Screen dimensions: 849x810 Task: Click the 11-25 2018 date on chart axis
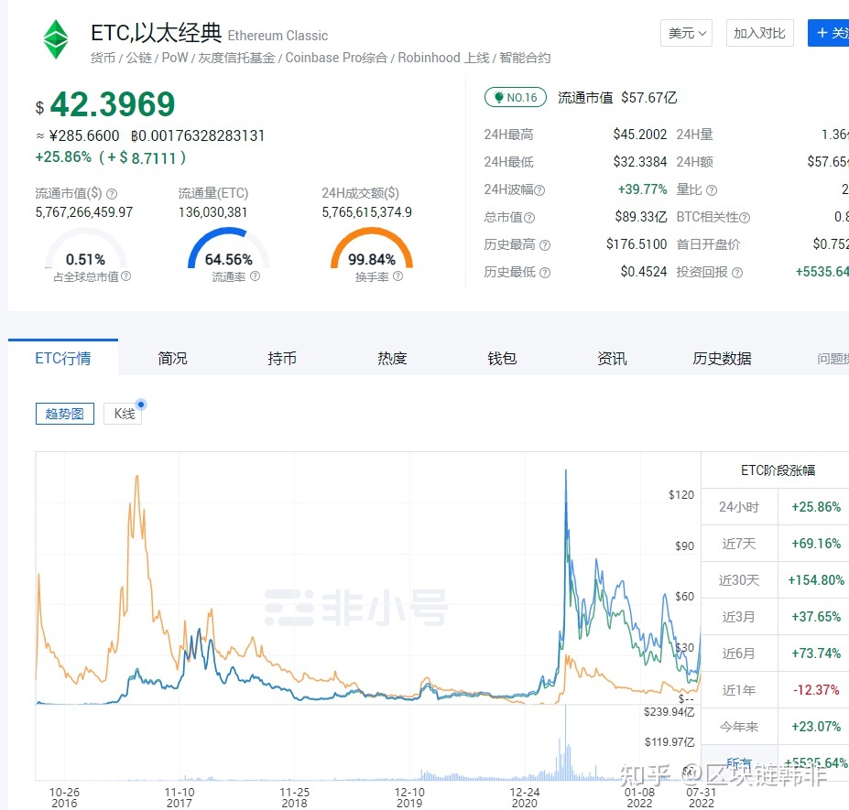(295, 797)
